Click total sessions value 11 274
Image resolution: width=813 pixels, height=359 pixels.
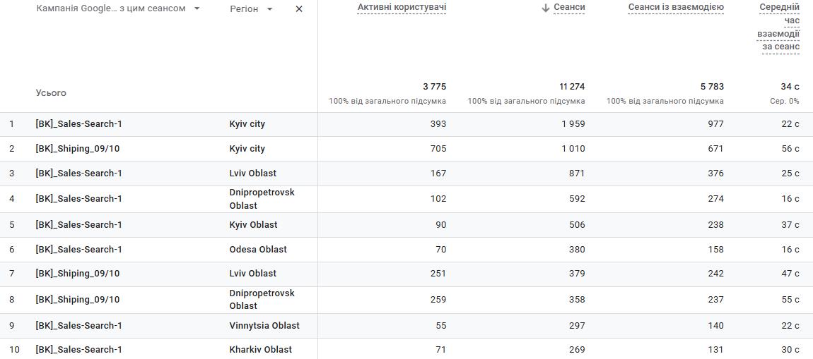point(572,87)
